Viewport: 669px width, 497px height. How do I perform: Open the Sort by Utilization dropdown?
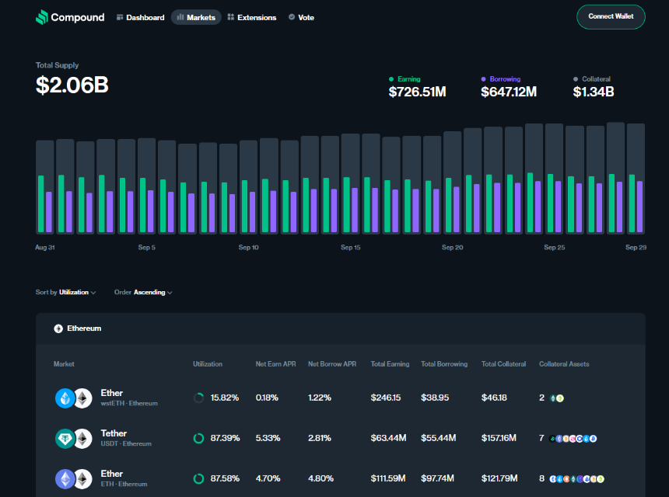tap(65, 292)
